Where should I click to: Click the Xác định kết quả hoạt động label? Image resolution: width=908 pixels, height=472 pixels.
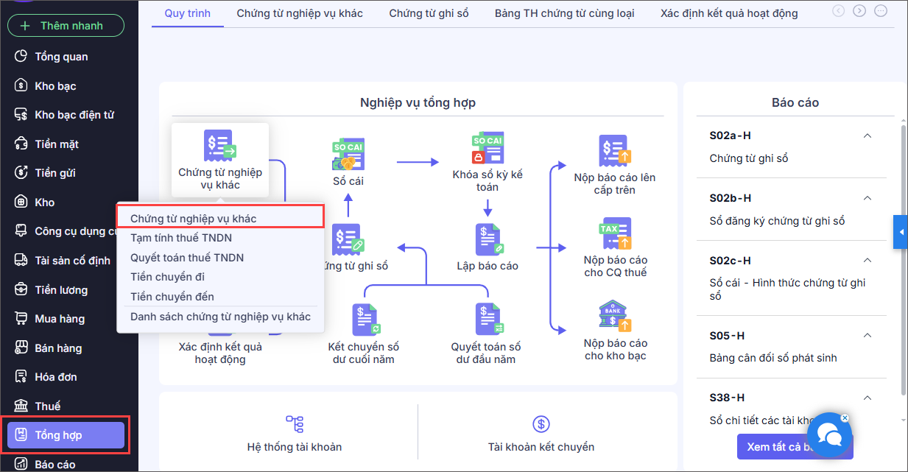[220, 353]
